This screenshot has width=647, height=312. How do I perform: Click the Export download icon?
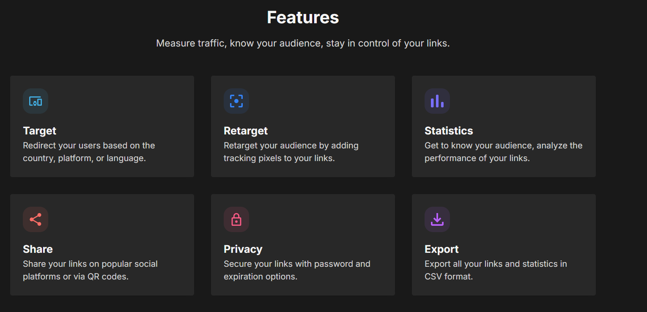tap(437, 219)
